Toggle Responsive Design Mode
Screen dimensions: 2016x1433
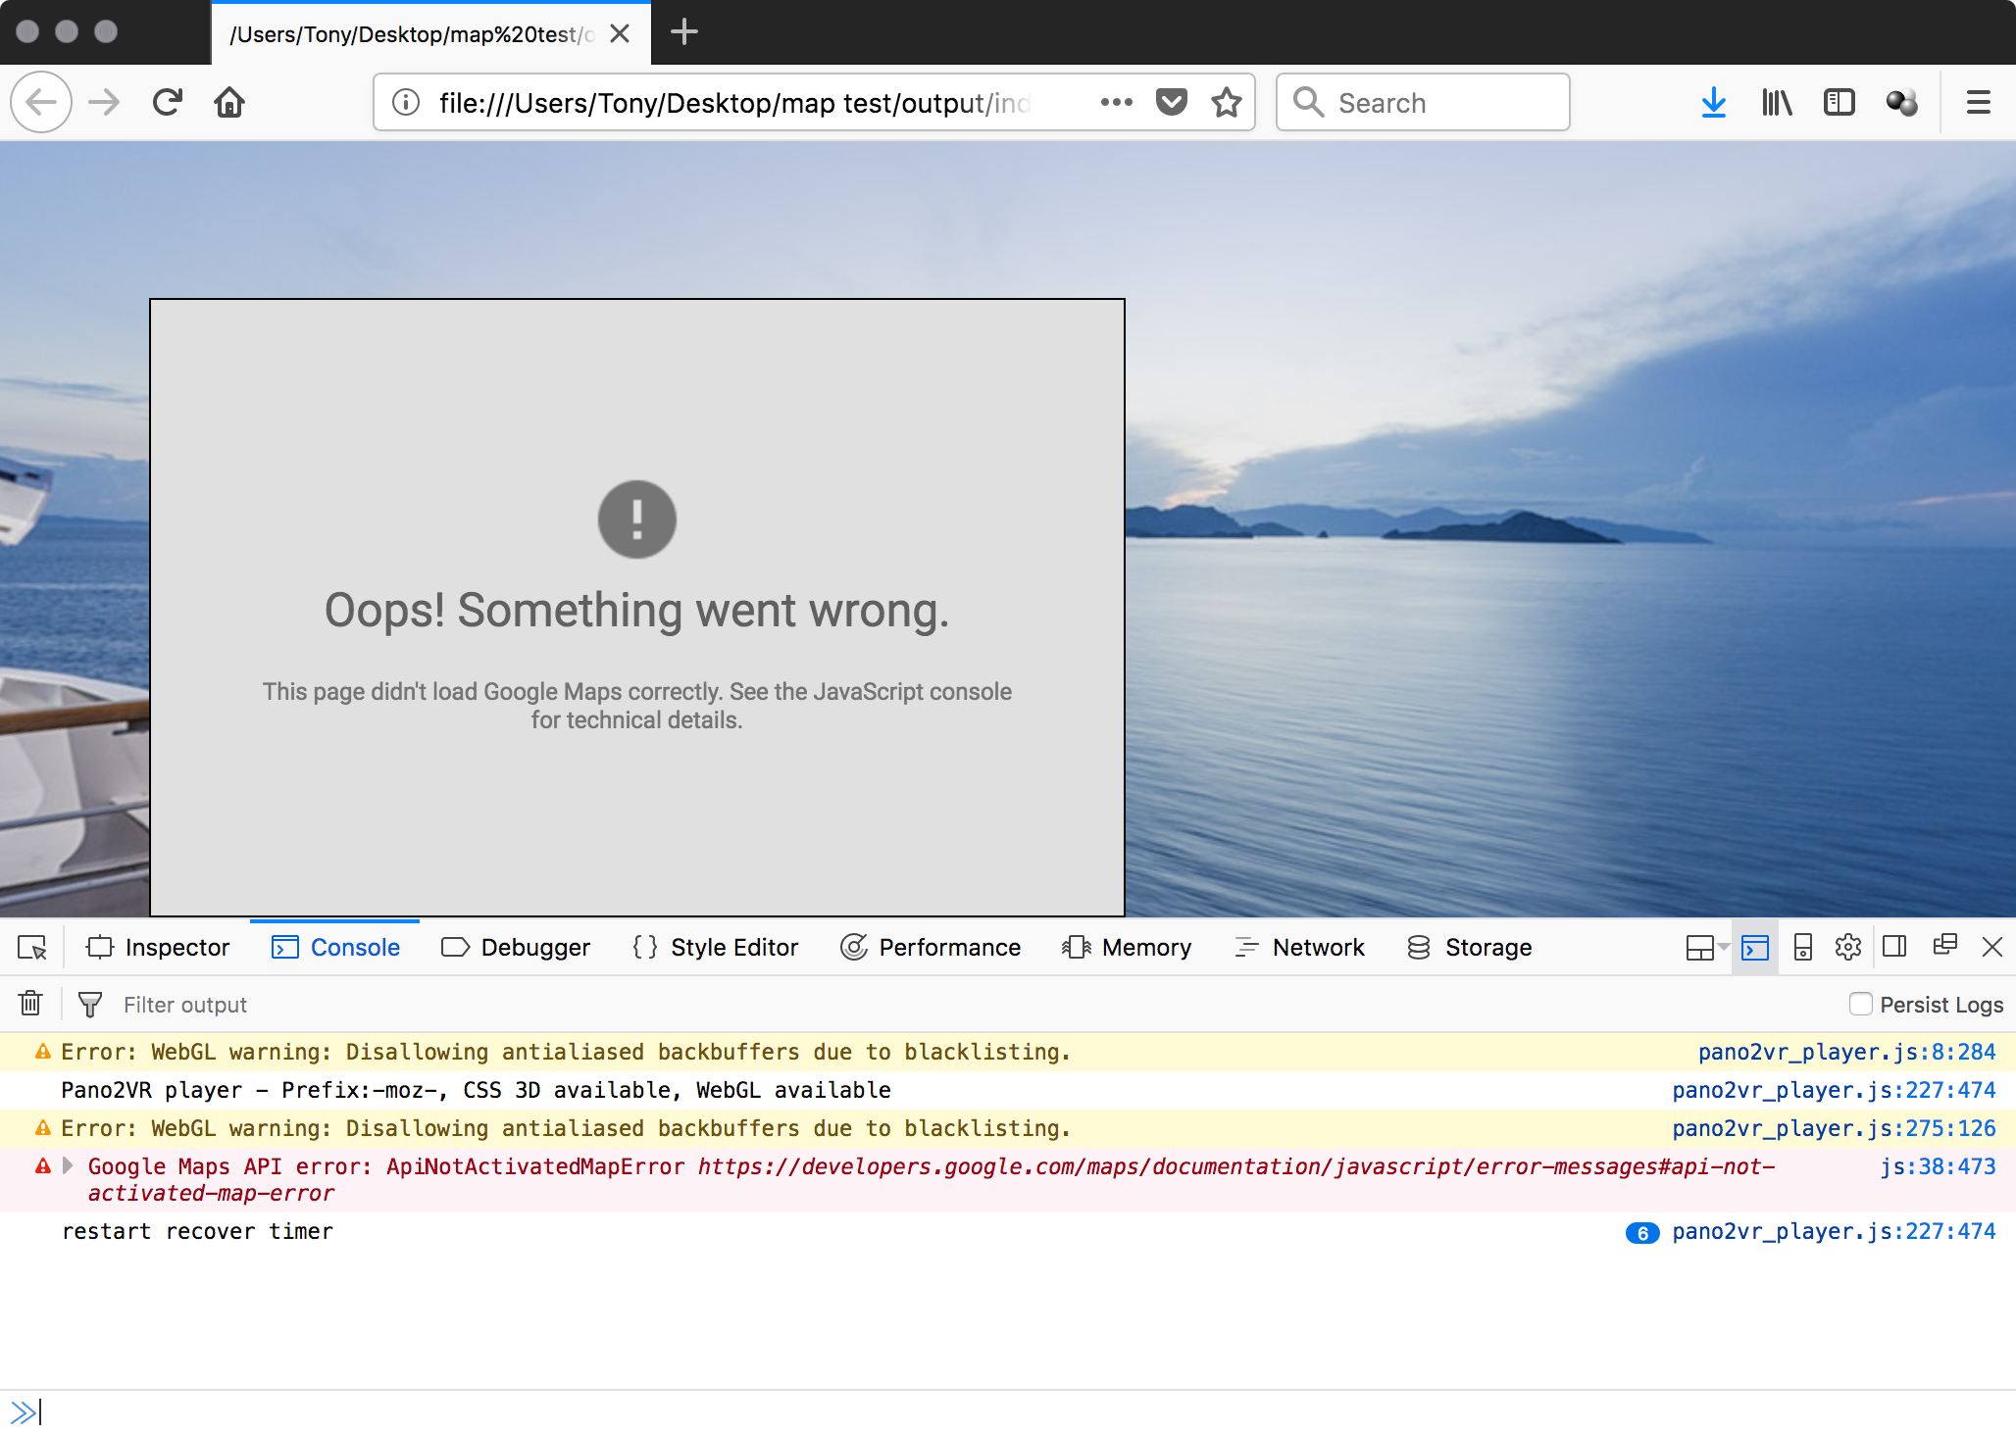click(1802, 948)
